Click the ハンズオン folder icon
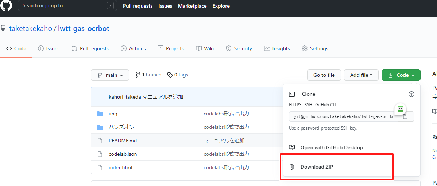Screen dimensions: 437x186 click(x=100, y=127)
